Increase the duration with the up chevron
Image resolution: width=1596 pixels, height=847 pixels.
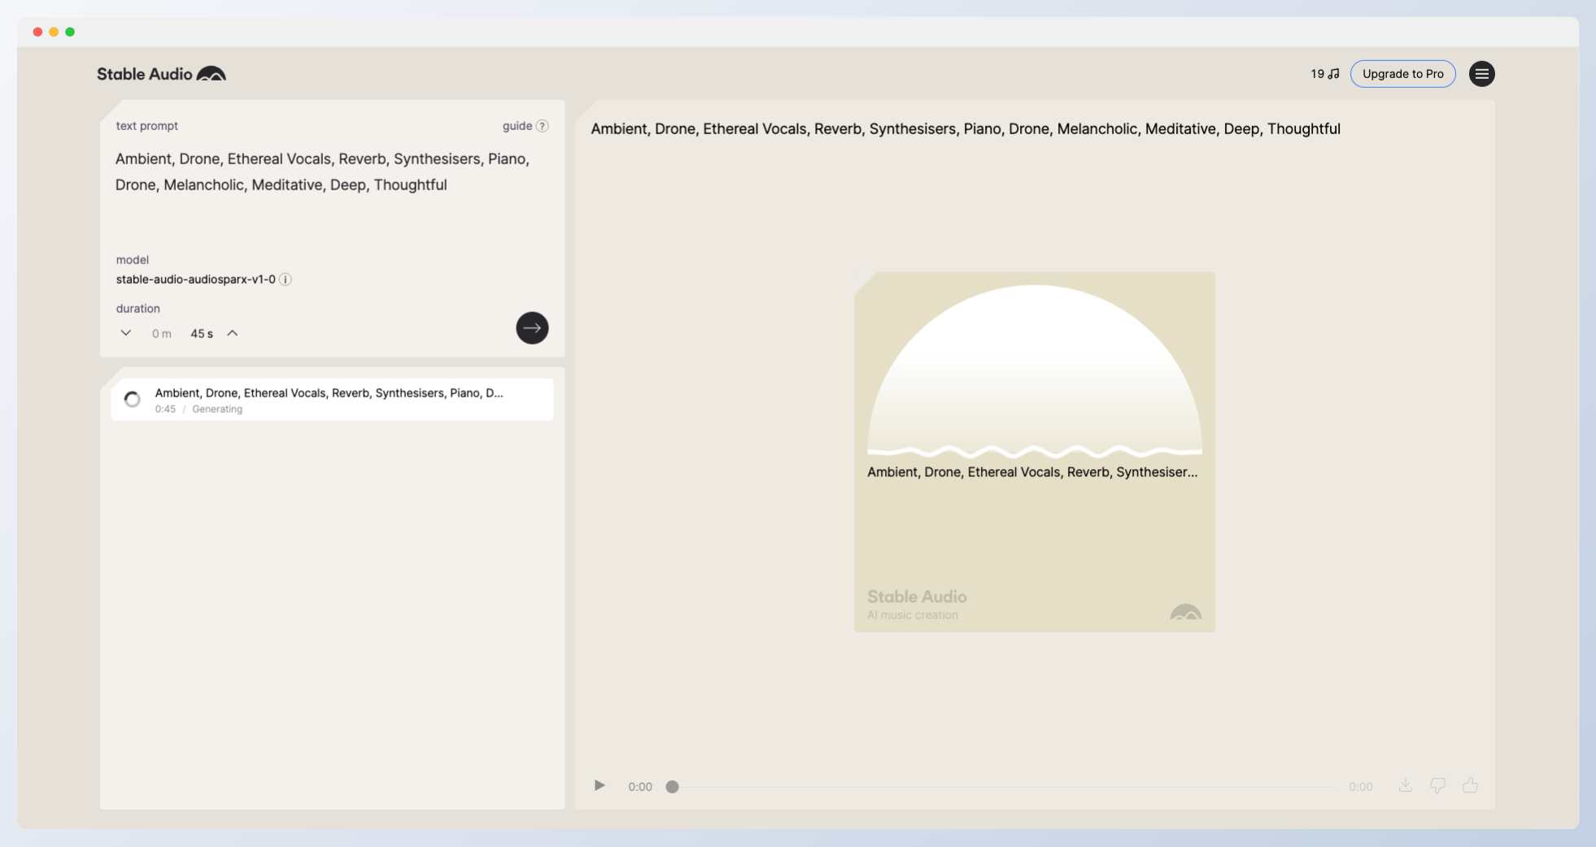click(x=233, y=333)
